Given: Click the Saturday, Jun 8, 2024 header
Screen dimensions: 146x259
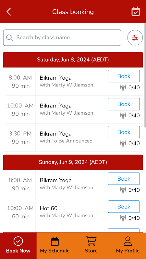Looking at the screenshot, I should coord(73,60).
